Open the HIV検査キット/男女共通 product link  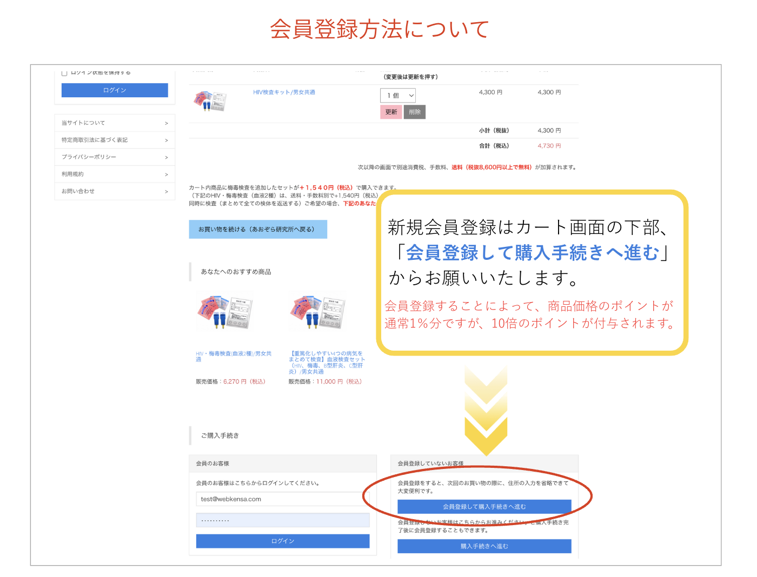[284, 92]
